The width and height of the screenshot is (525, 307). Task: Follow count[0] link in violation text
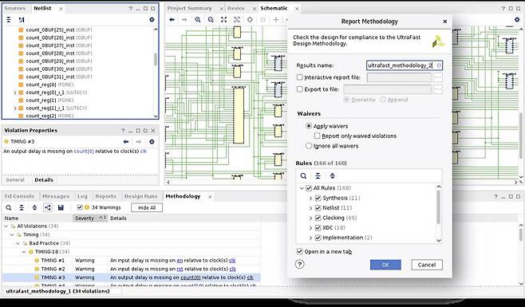(83, 152)
